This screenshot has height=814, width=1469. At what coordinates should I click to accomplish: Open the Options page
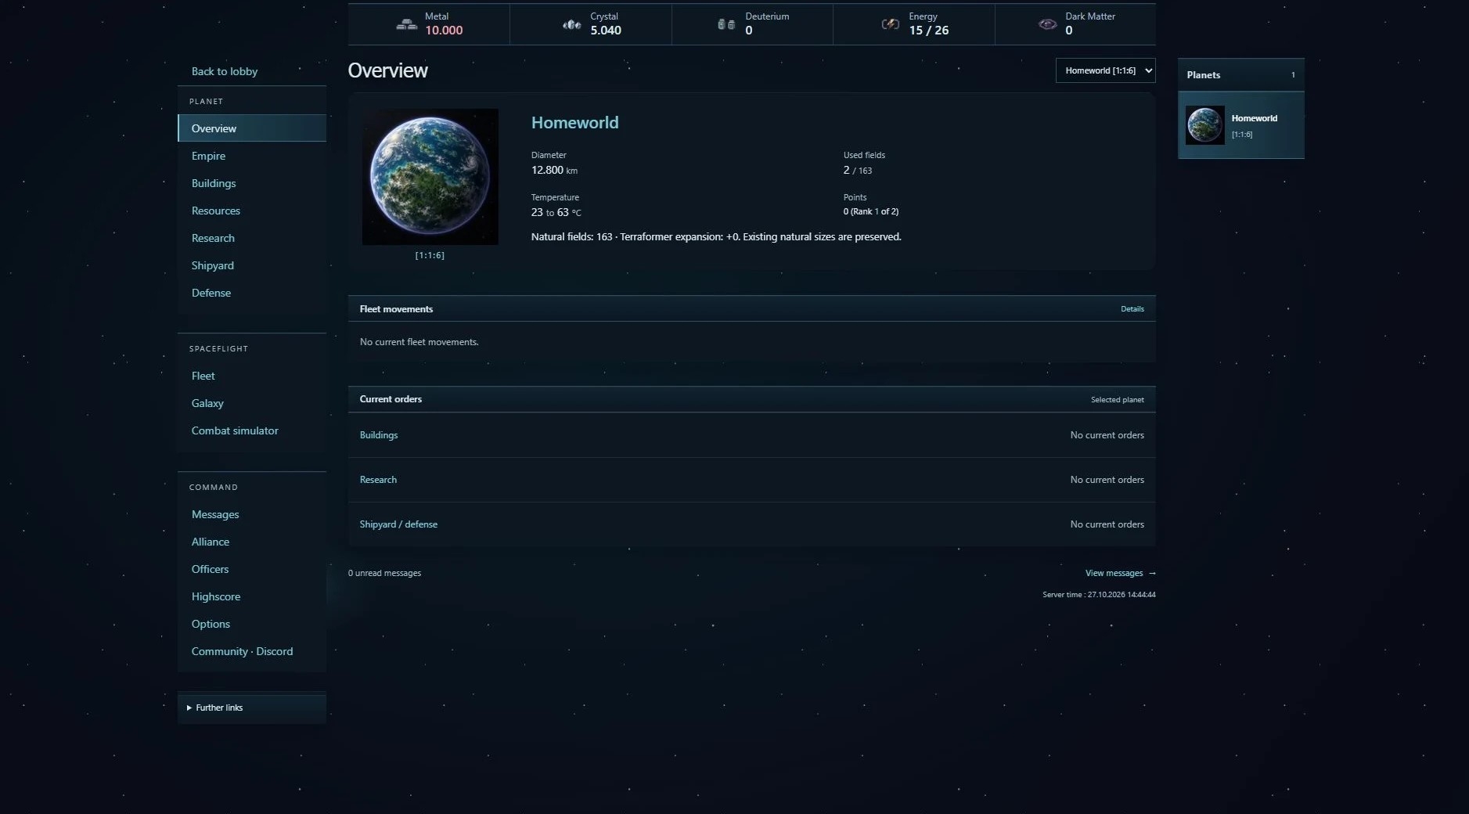[252, 624]
